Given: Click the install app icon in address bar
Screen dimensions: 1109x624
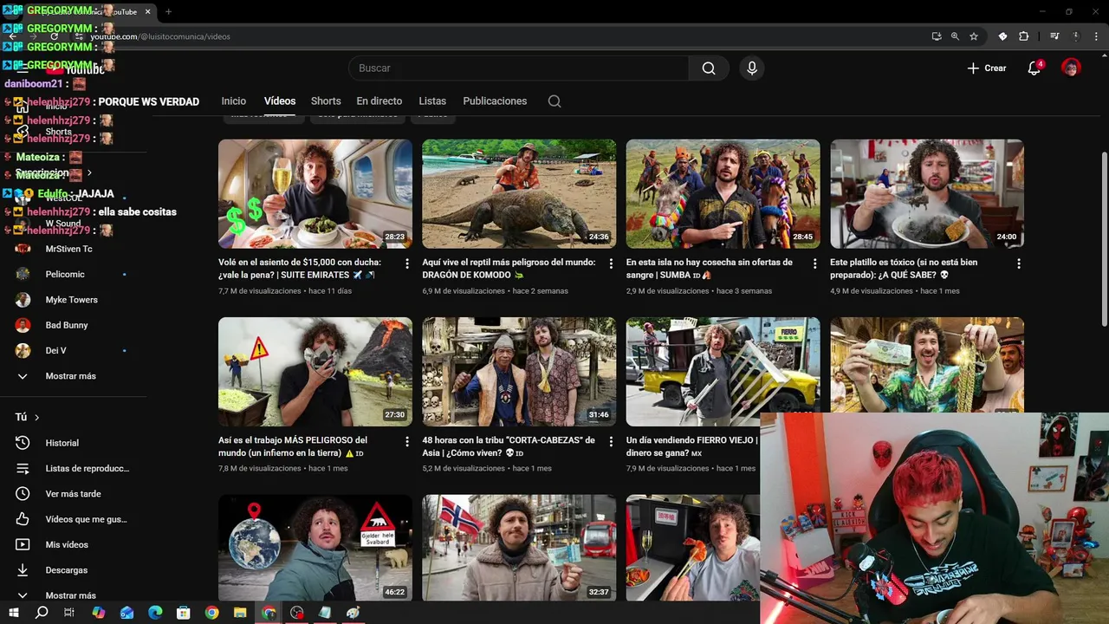Looking at the screenshot, I should [x=937, y=36].
